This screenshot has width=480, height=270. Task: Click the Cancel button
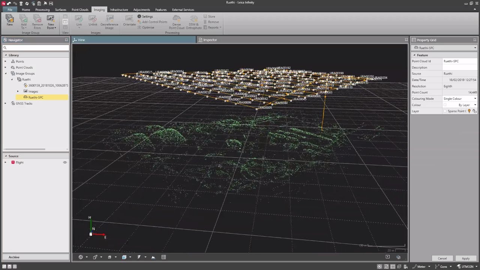442,258
